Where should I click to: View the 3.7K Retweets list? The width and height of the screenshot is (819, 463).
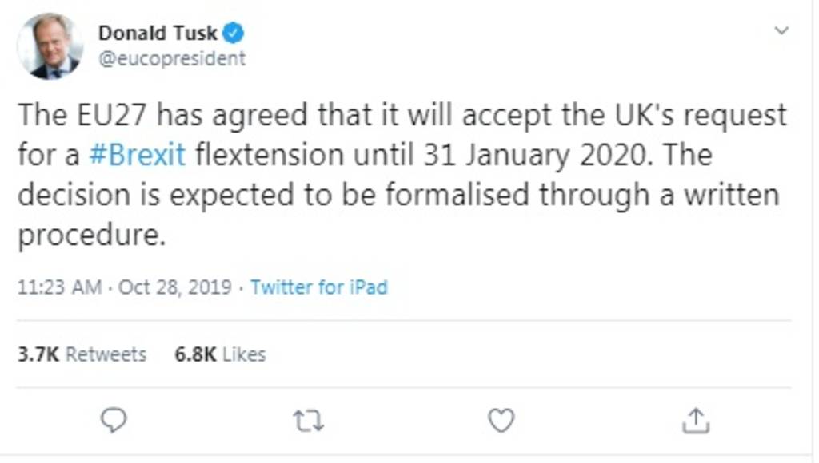click(x=82, y=354)
